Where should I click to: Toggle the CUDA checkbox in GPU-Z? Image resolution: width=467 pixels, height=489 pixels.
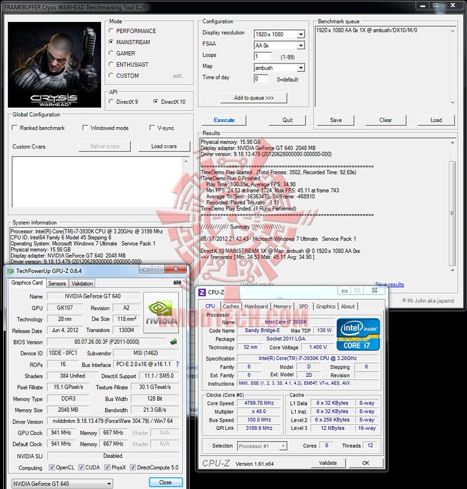[x=81, y=467]
